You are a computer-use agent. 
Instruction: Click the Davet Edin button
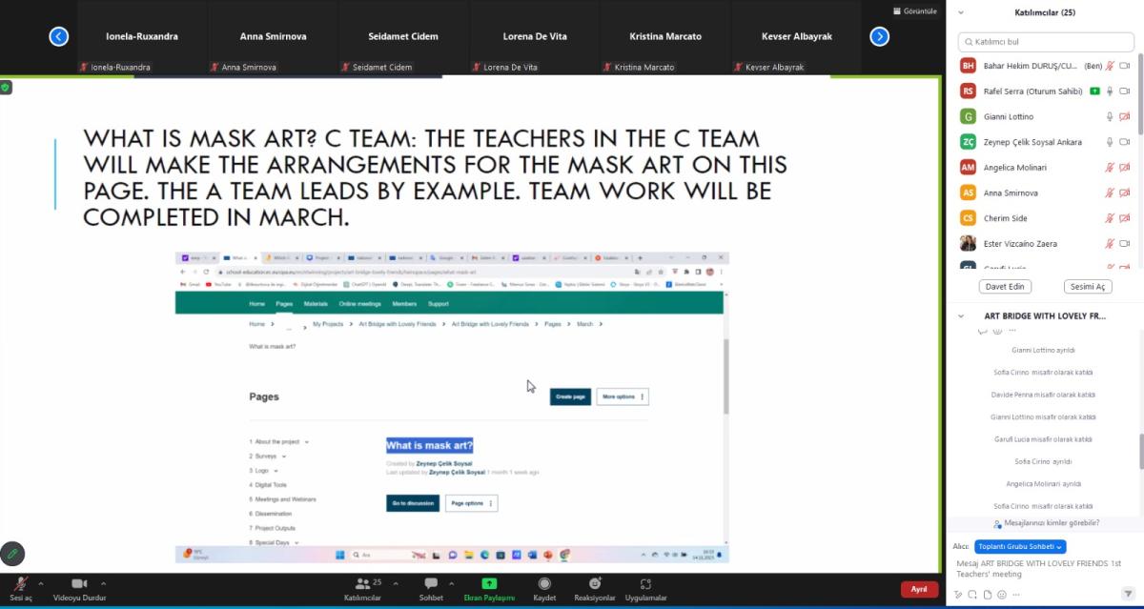(1005, 287)
